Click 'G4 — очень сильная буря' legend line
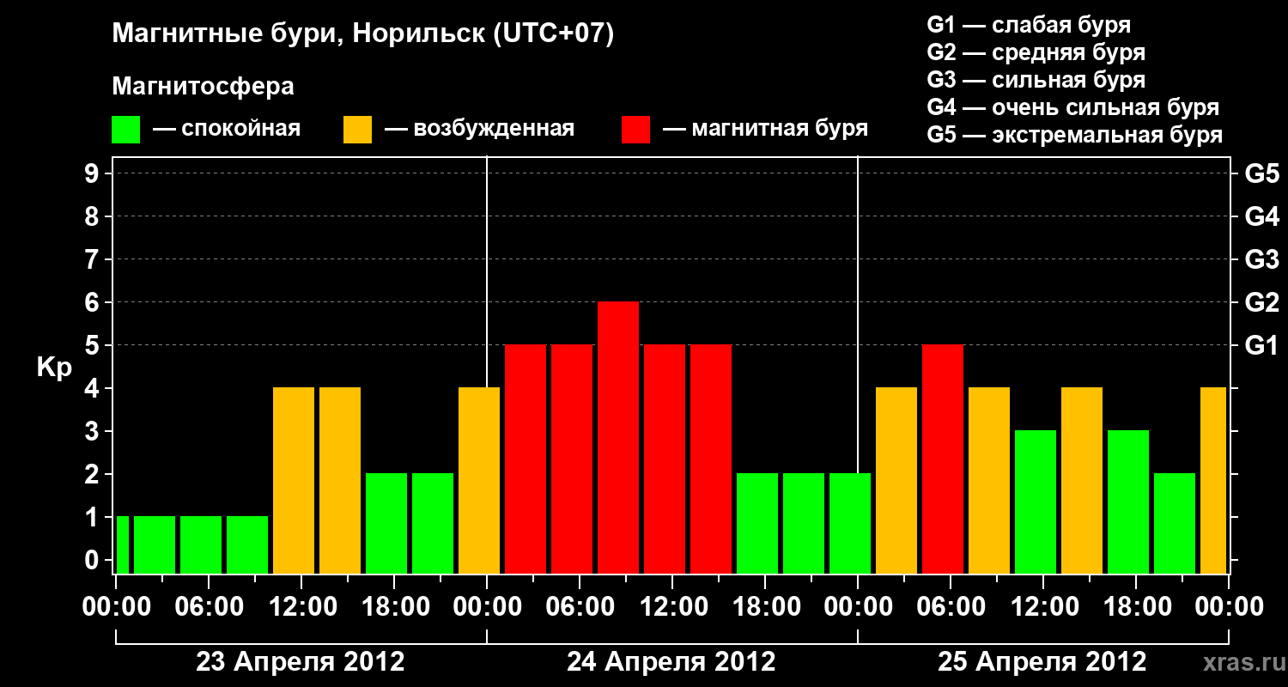 [x=1072, y=107]
